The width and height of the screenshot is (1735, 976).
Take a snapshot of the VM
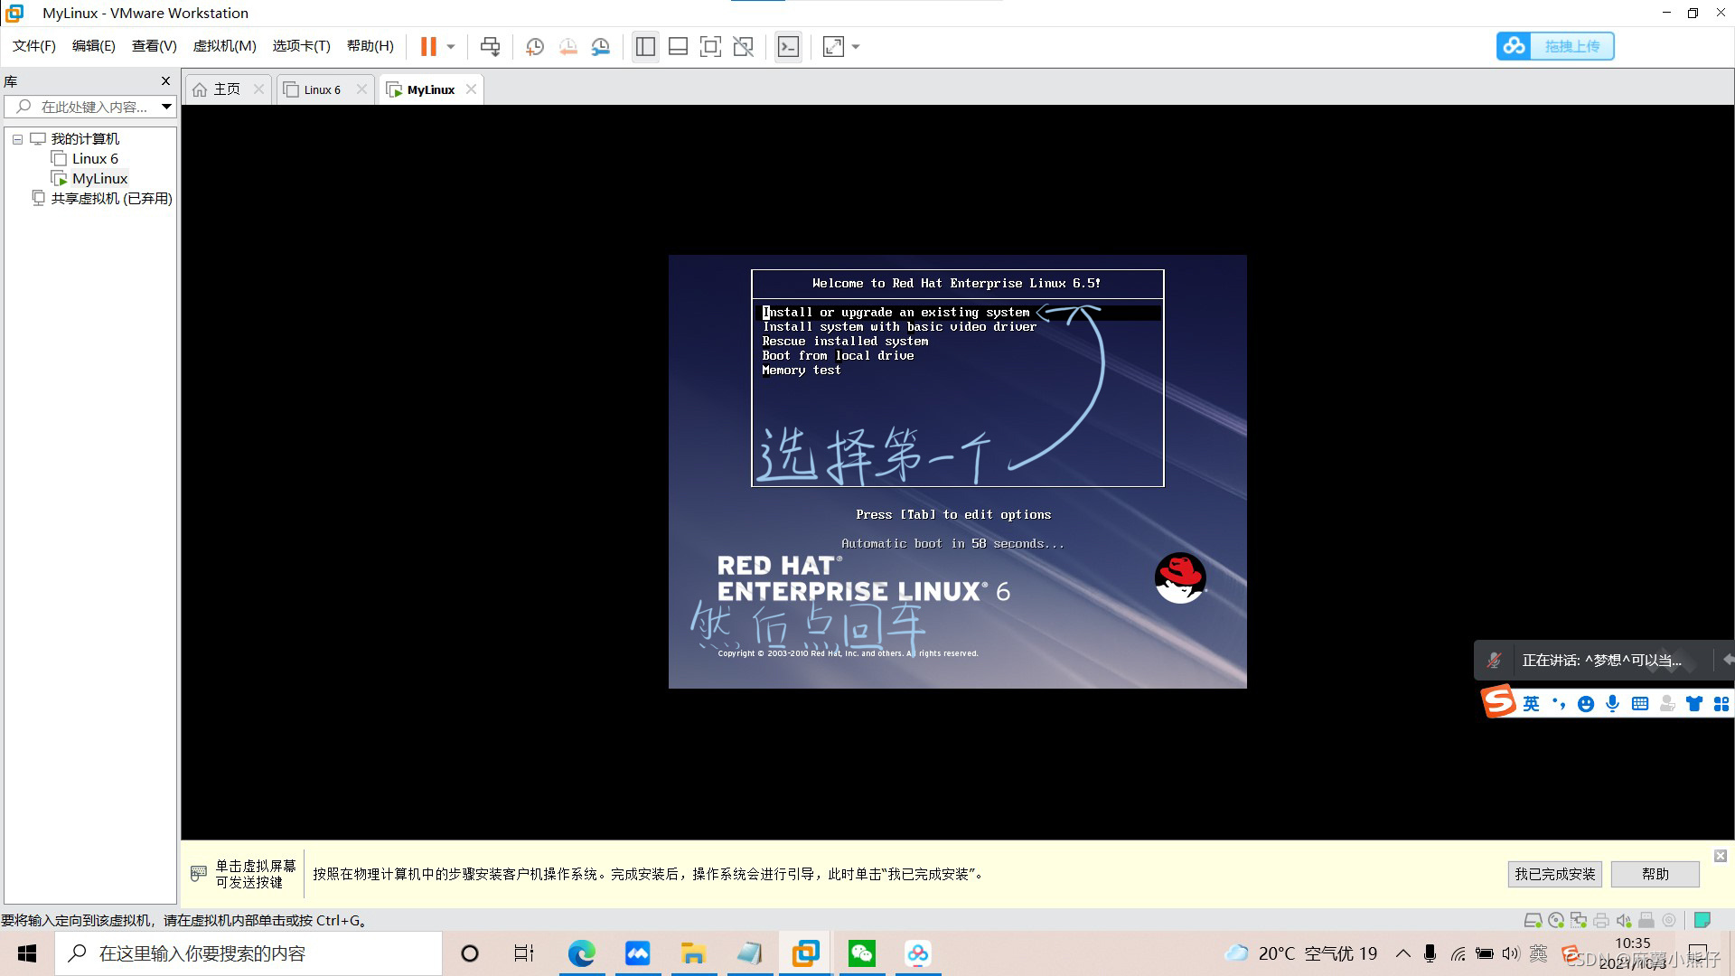coord(535,46)
